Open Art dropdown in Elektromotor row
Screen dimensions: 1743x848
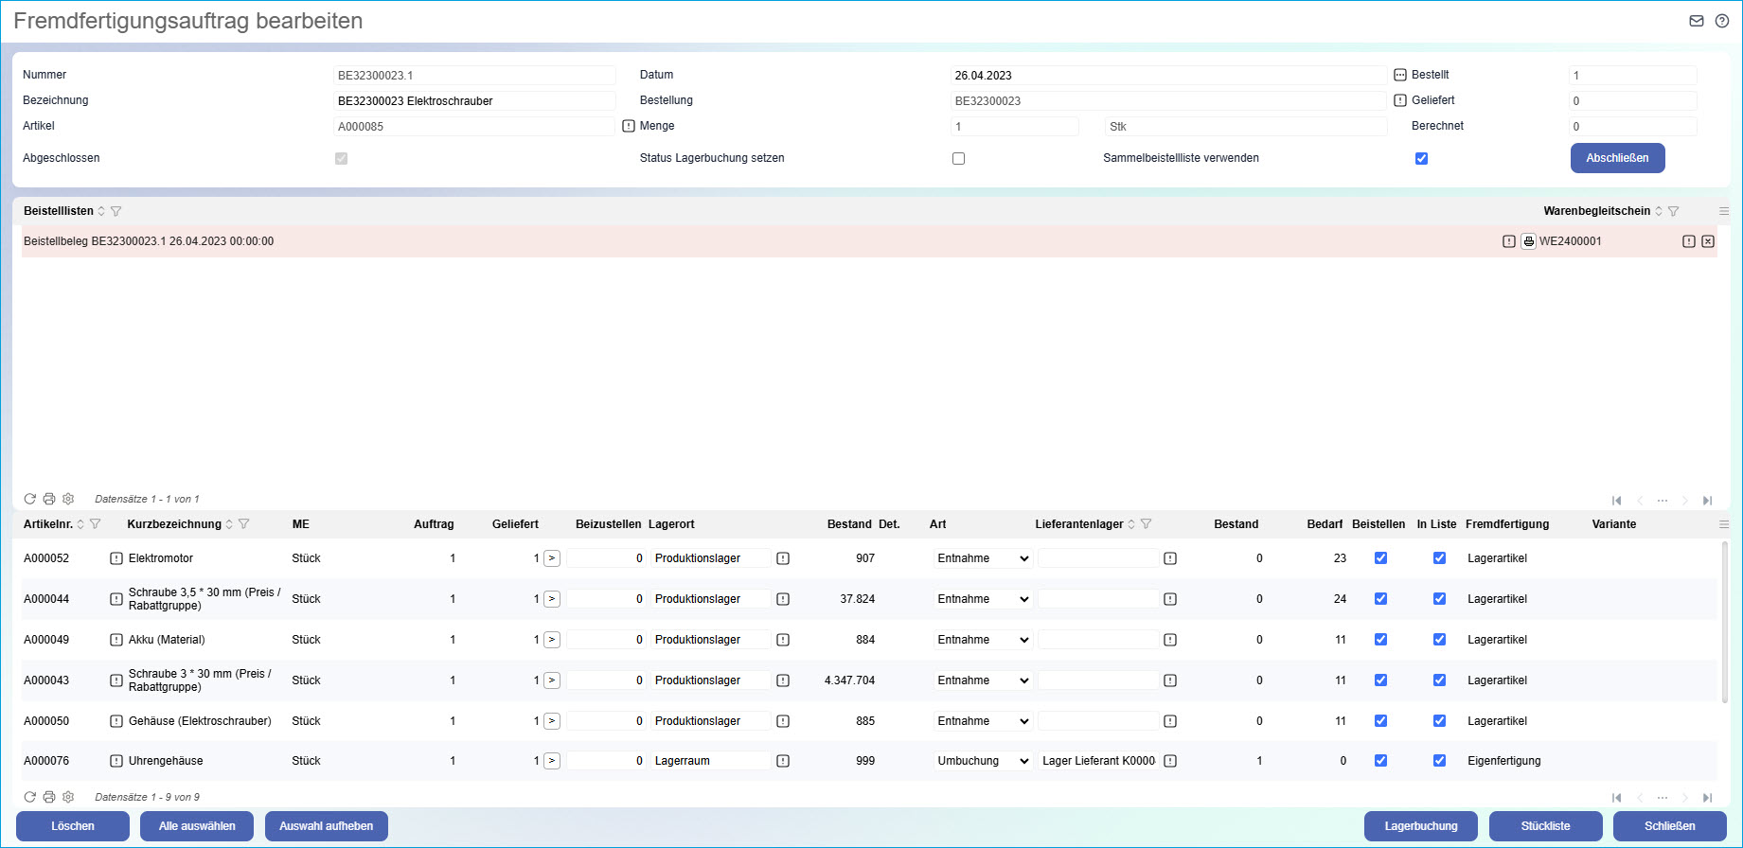[x=983, y=558]
